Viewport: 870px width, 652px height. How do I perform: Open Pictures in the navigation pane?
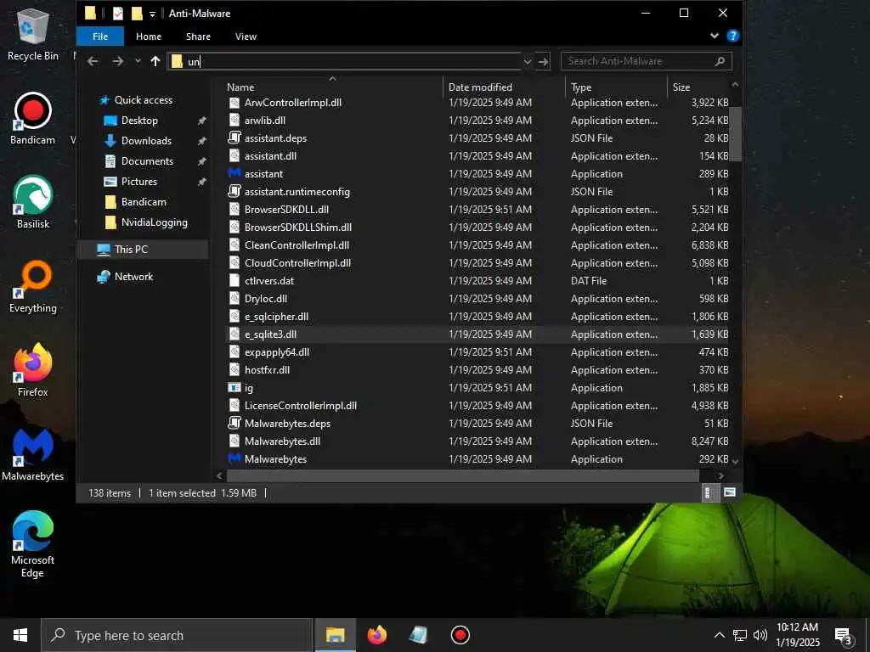pyautogui.click(x=139, y=182)
